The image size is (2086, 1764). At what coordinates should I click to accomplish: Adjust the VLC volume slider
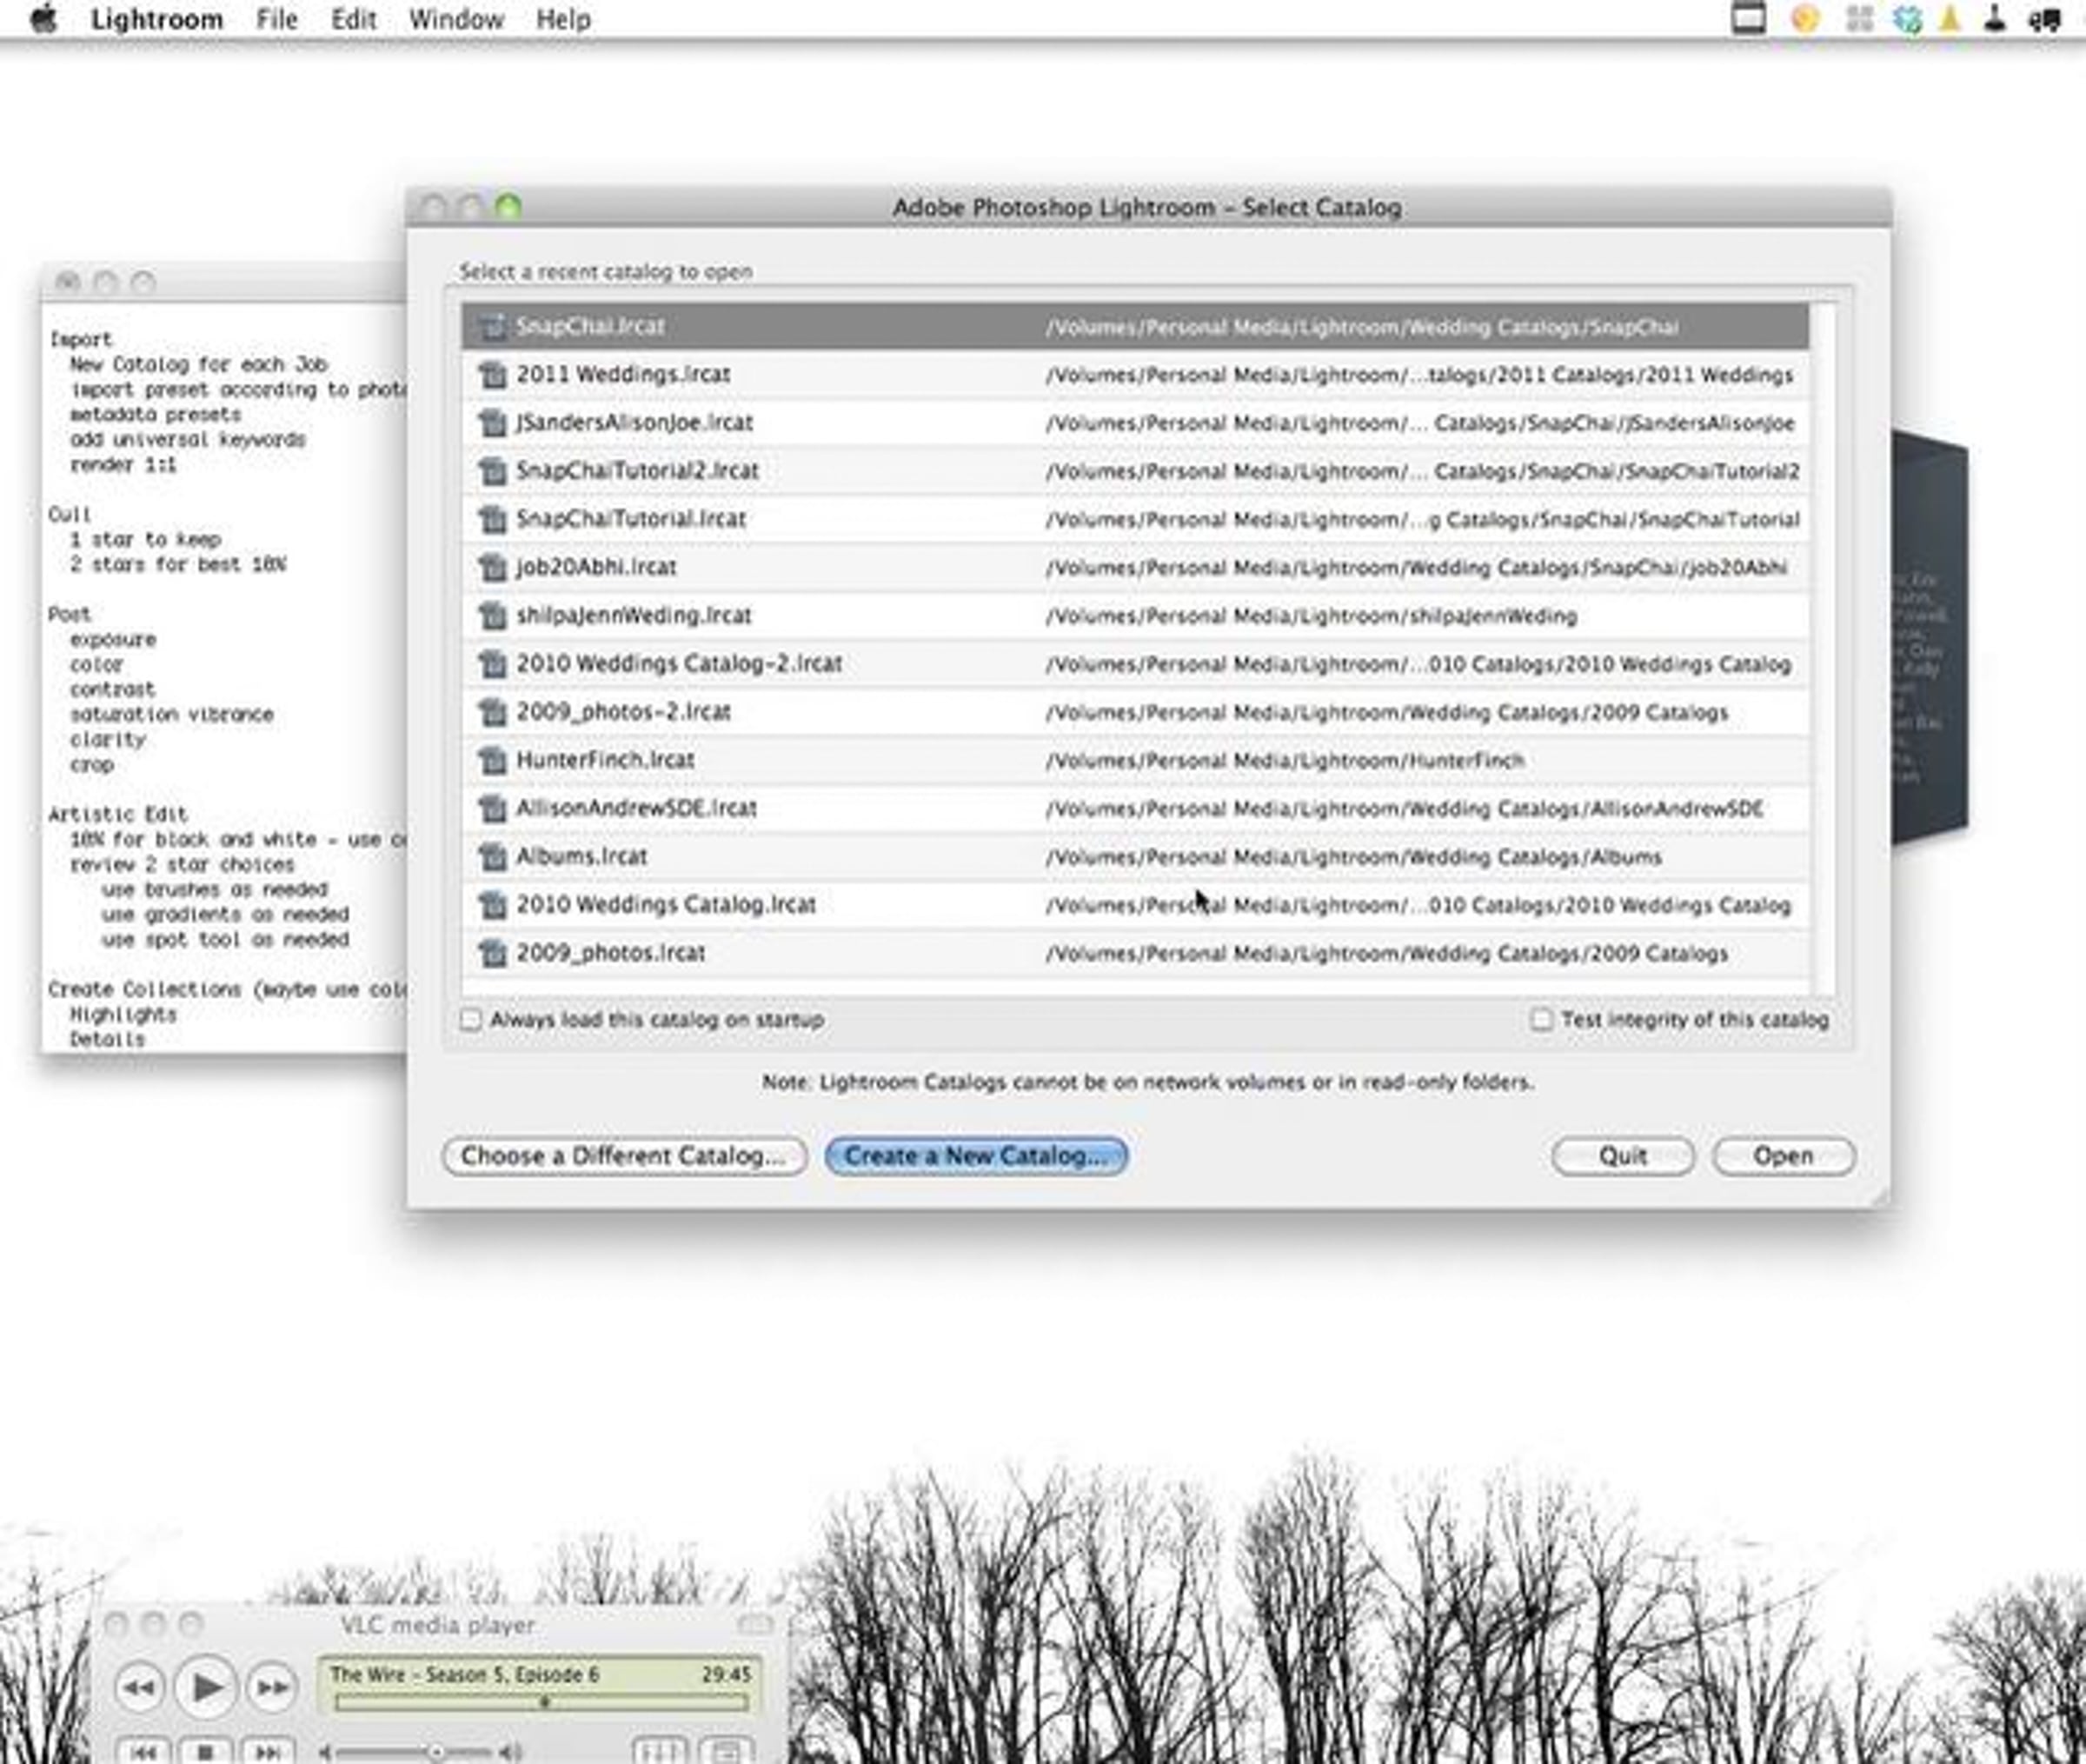(435, 1752)
